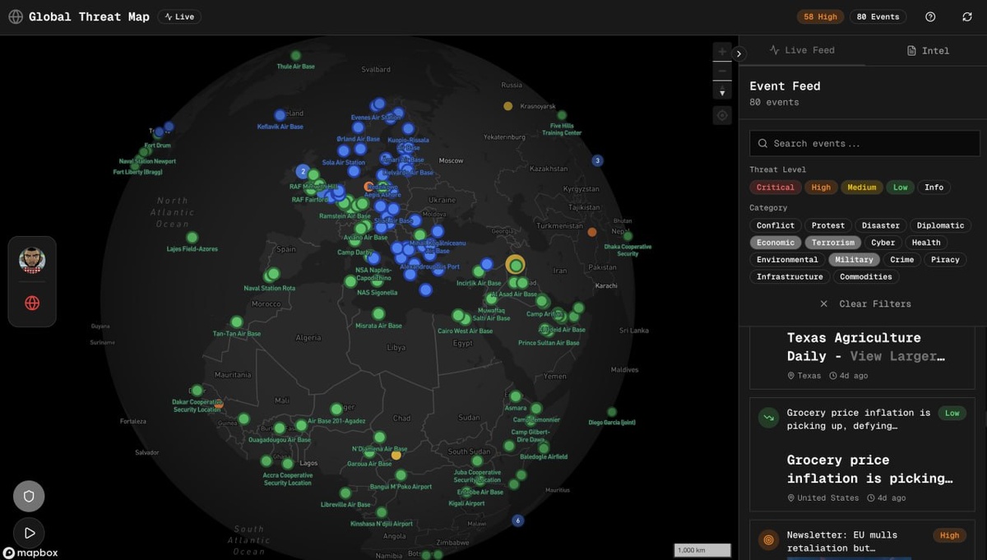Select the Thule Air Base marker
Screen dimensions: 987x560
click(296, 56)
